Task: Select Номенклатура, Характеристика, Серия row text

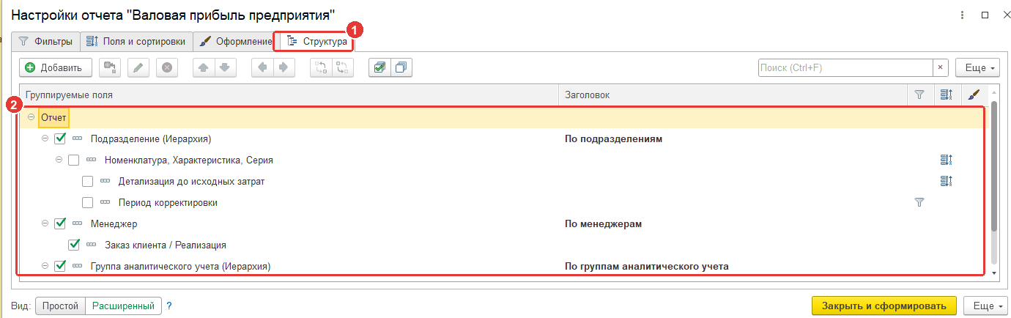Action: click(x=189, y=160)
